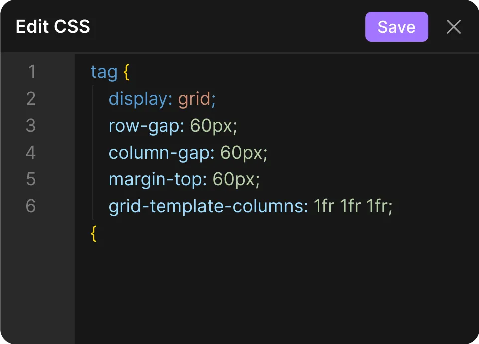This screenshot has width=479, height=344.
Task: Select line number 3 in gutter
Action: (x=31, y=126)
